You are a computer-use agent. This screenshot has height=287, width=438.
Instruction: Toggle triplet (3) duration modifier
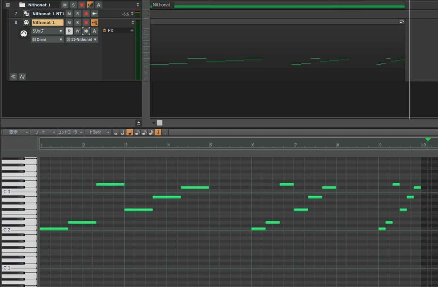click(158, 132)
